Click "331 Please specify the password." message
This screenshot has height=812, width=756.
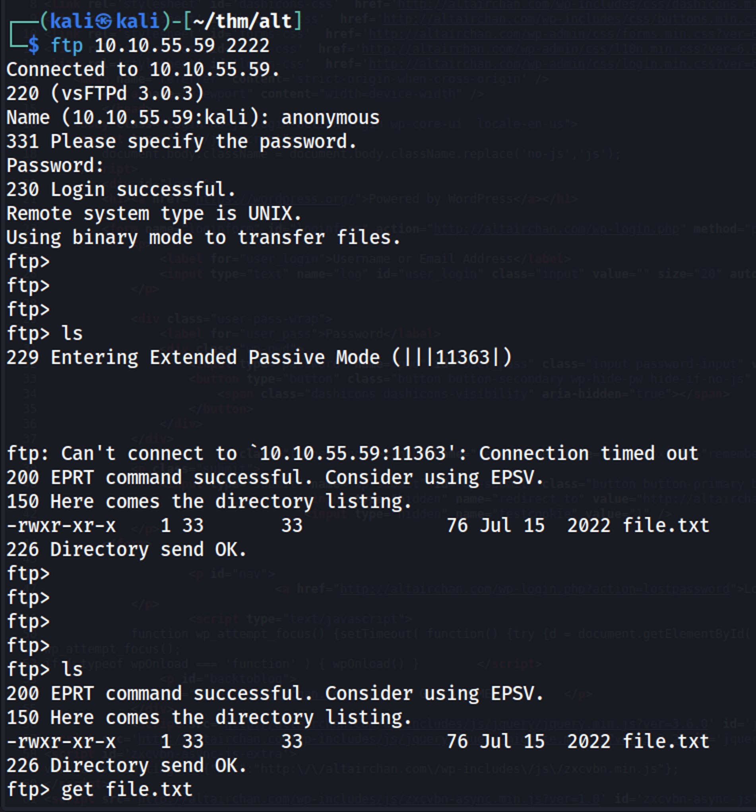point(181,142)
